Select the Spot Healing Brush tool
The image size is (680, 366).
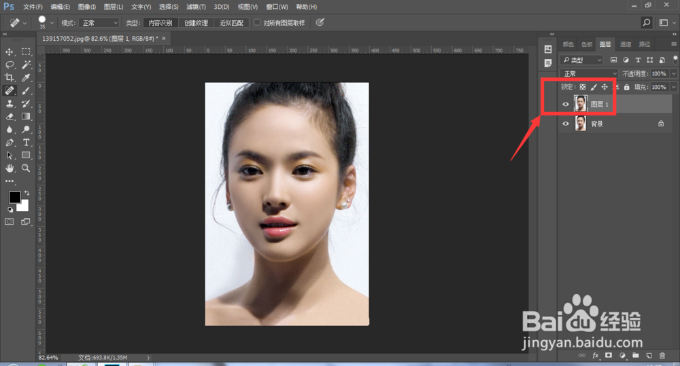pyautogui.click(x=9, y=90)
